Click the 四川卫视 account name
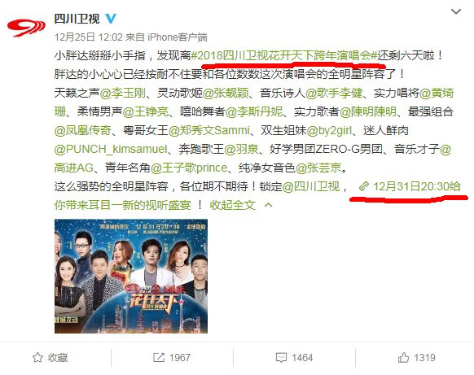The height and width of the screenshot is (375, 474). click(x=77, y=19)
